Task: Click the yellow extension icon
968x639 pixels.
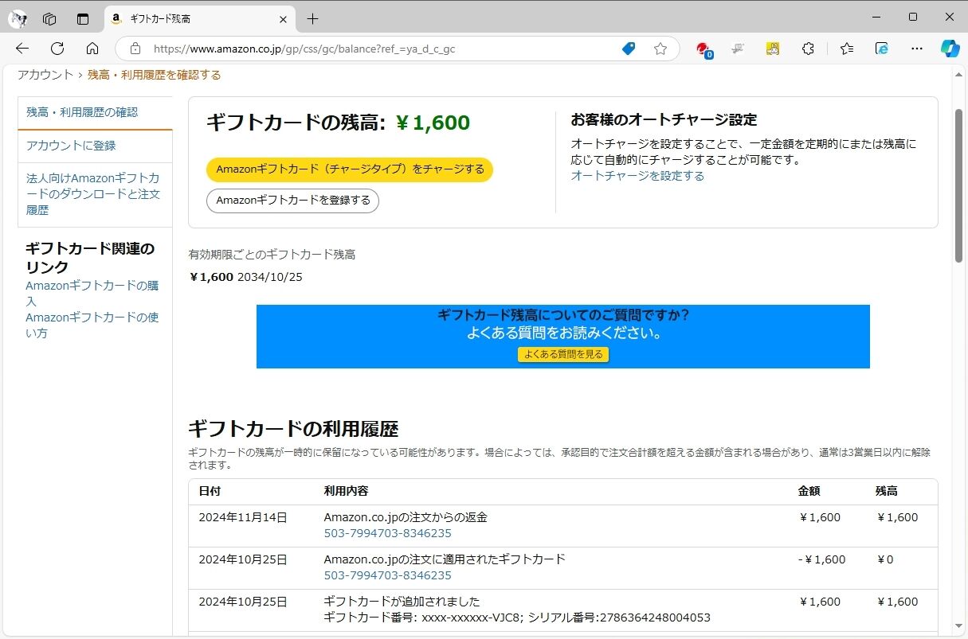Action: coord(773,49)
